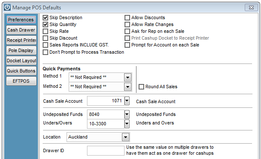261x159 pixels.
Task: Click the Cash Sale Account field 1071
Action: [x=106, y=101]
